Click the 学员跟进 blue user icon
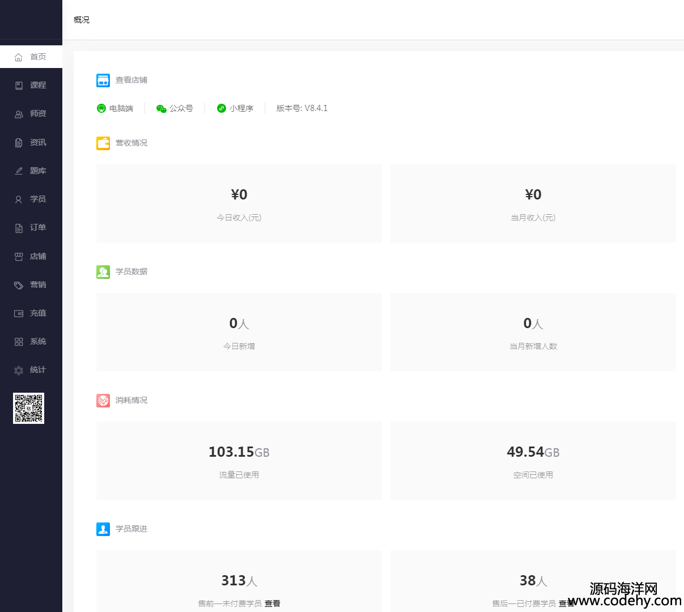Screen dimensions: 684x612 click(103, 529)
